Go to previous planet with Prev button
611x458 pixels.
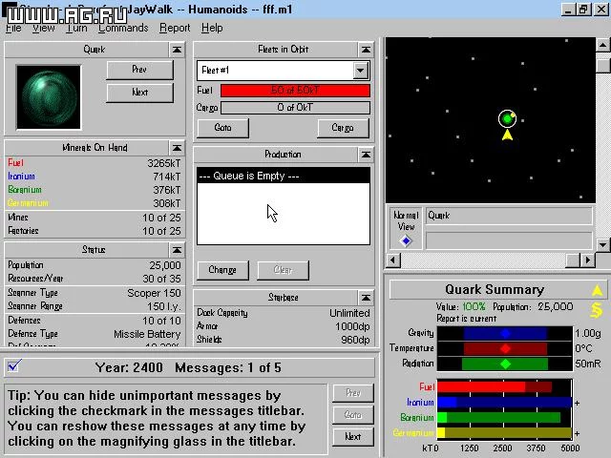(140, 70)
